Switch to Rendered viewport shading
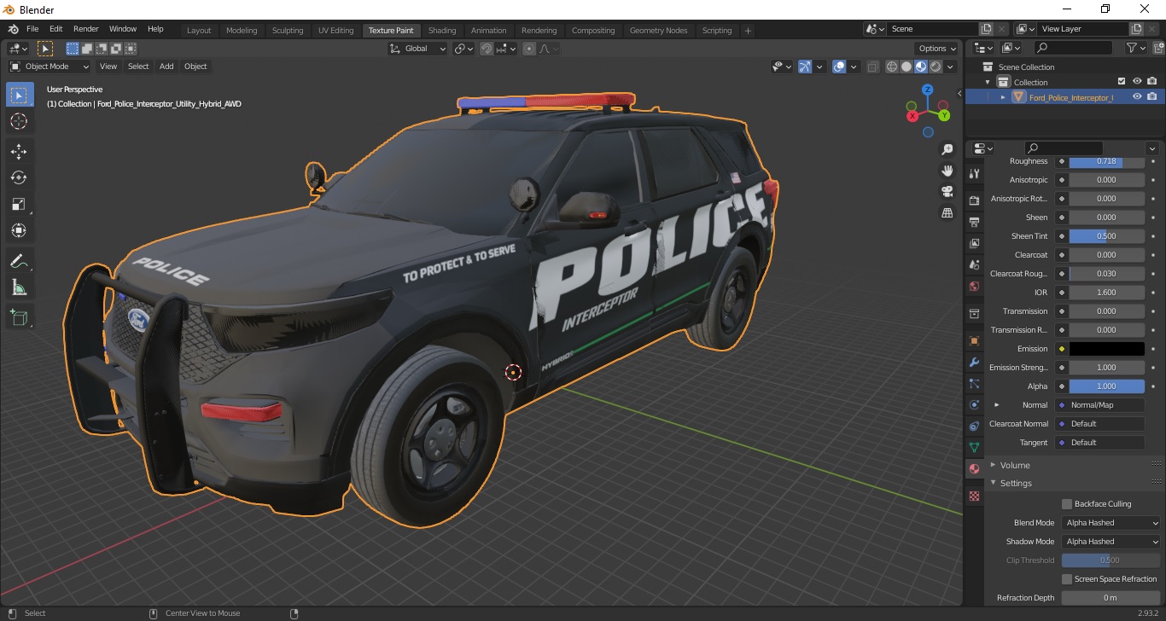 pyautogui.click(x=936, y=67)
